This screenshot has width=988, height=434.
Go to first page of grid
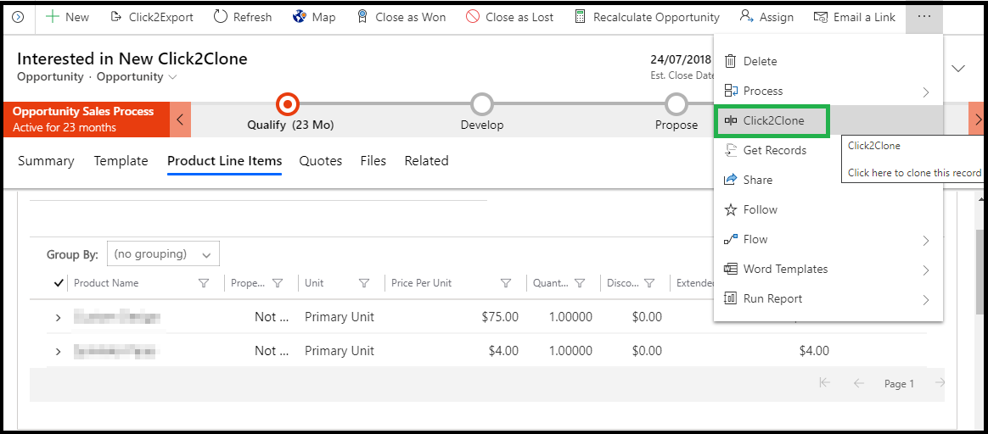824,383
